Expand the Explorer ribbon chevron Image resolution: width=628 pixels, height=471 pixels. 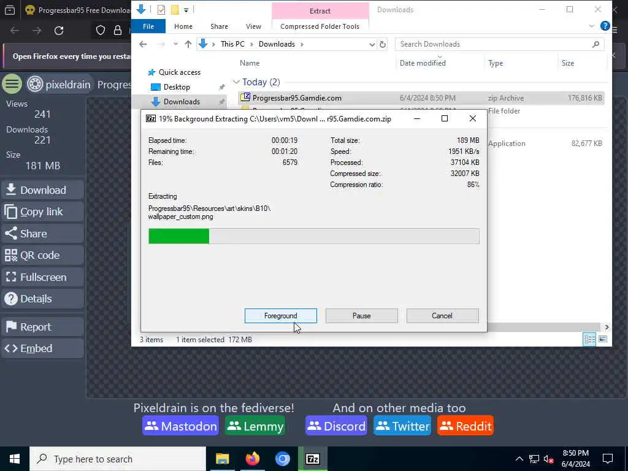pos(592,26)
